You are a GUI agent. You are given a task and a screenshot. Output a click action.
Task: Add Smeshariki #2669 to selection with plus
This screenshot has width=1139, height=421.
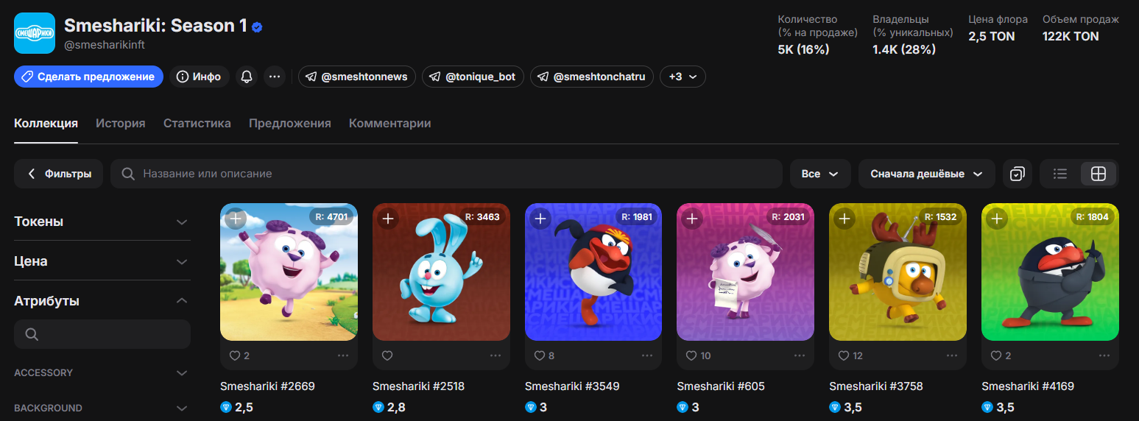(235, 219)
